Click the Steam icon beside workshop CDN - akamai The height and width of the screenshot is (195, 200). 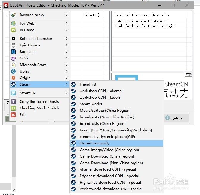73,91
